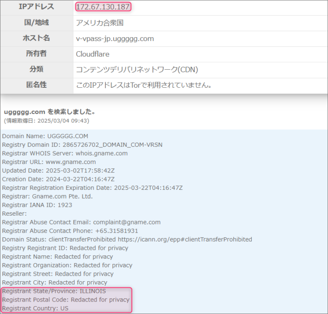Click the Registrar URL www.gname.com
The image size is (328, 314).
coord(71,162)
